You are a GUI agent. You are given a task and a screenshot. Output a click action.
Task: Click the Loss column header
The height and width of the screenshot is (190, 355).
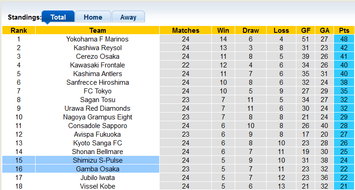coord(281,31)
